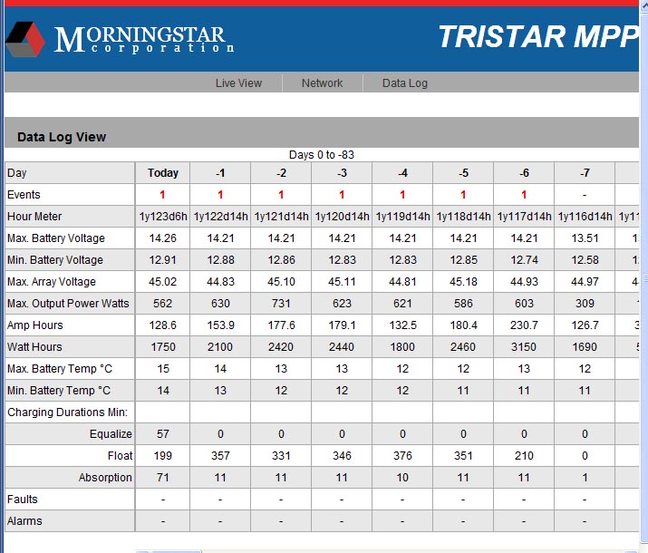The width and height of the screenshot is (648, 553).
Task: Click the event indicator for day -3
Action: point(342,195)
